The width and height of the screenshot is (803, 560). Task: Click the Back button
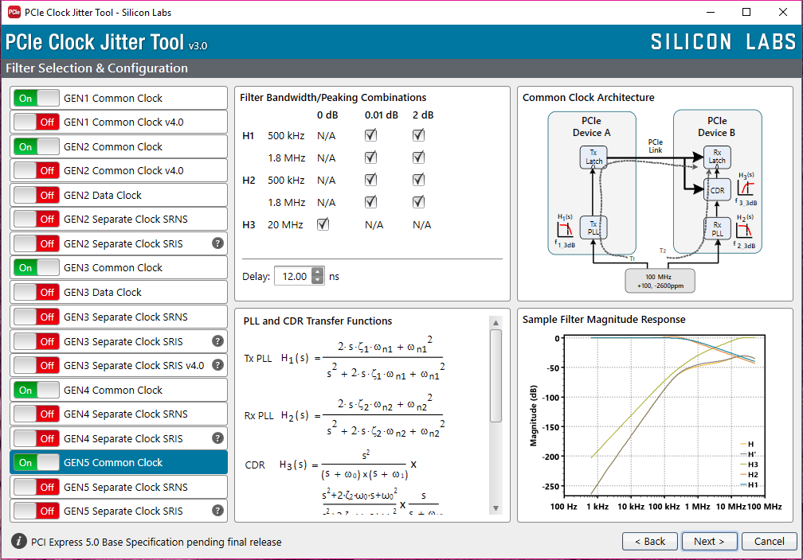pos(649,541)
